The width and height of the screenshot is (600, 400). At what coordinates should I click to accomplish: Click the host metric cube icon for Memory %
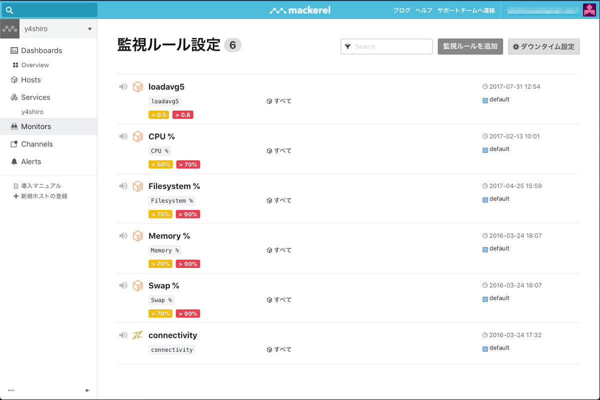pyautogui.click(x=137, y=236)
